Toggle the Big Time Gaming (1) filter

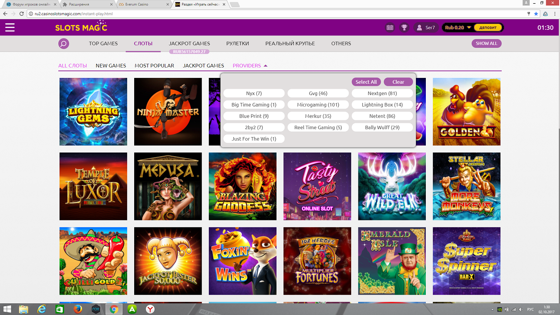254,105
